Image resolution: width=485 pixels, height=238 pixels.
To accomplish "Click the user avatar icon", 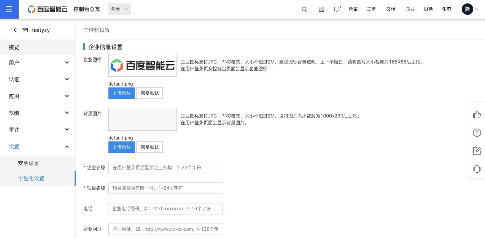I will click(x=467, y=9).
